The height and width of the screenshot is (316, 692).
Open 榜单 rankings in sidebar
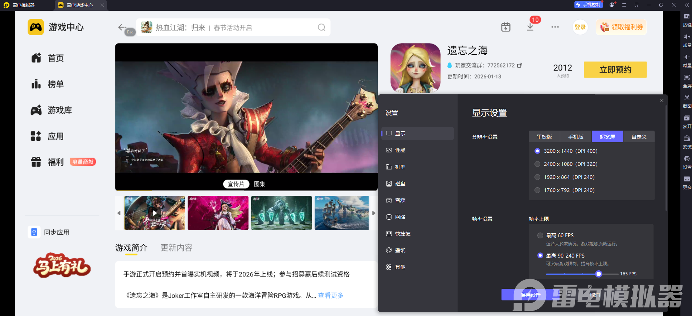(x=48, y=84)
